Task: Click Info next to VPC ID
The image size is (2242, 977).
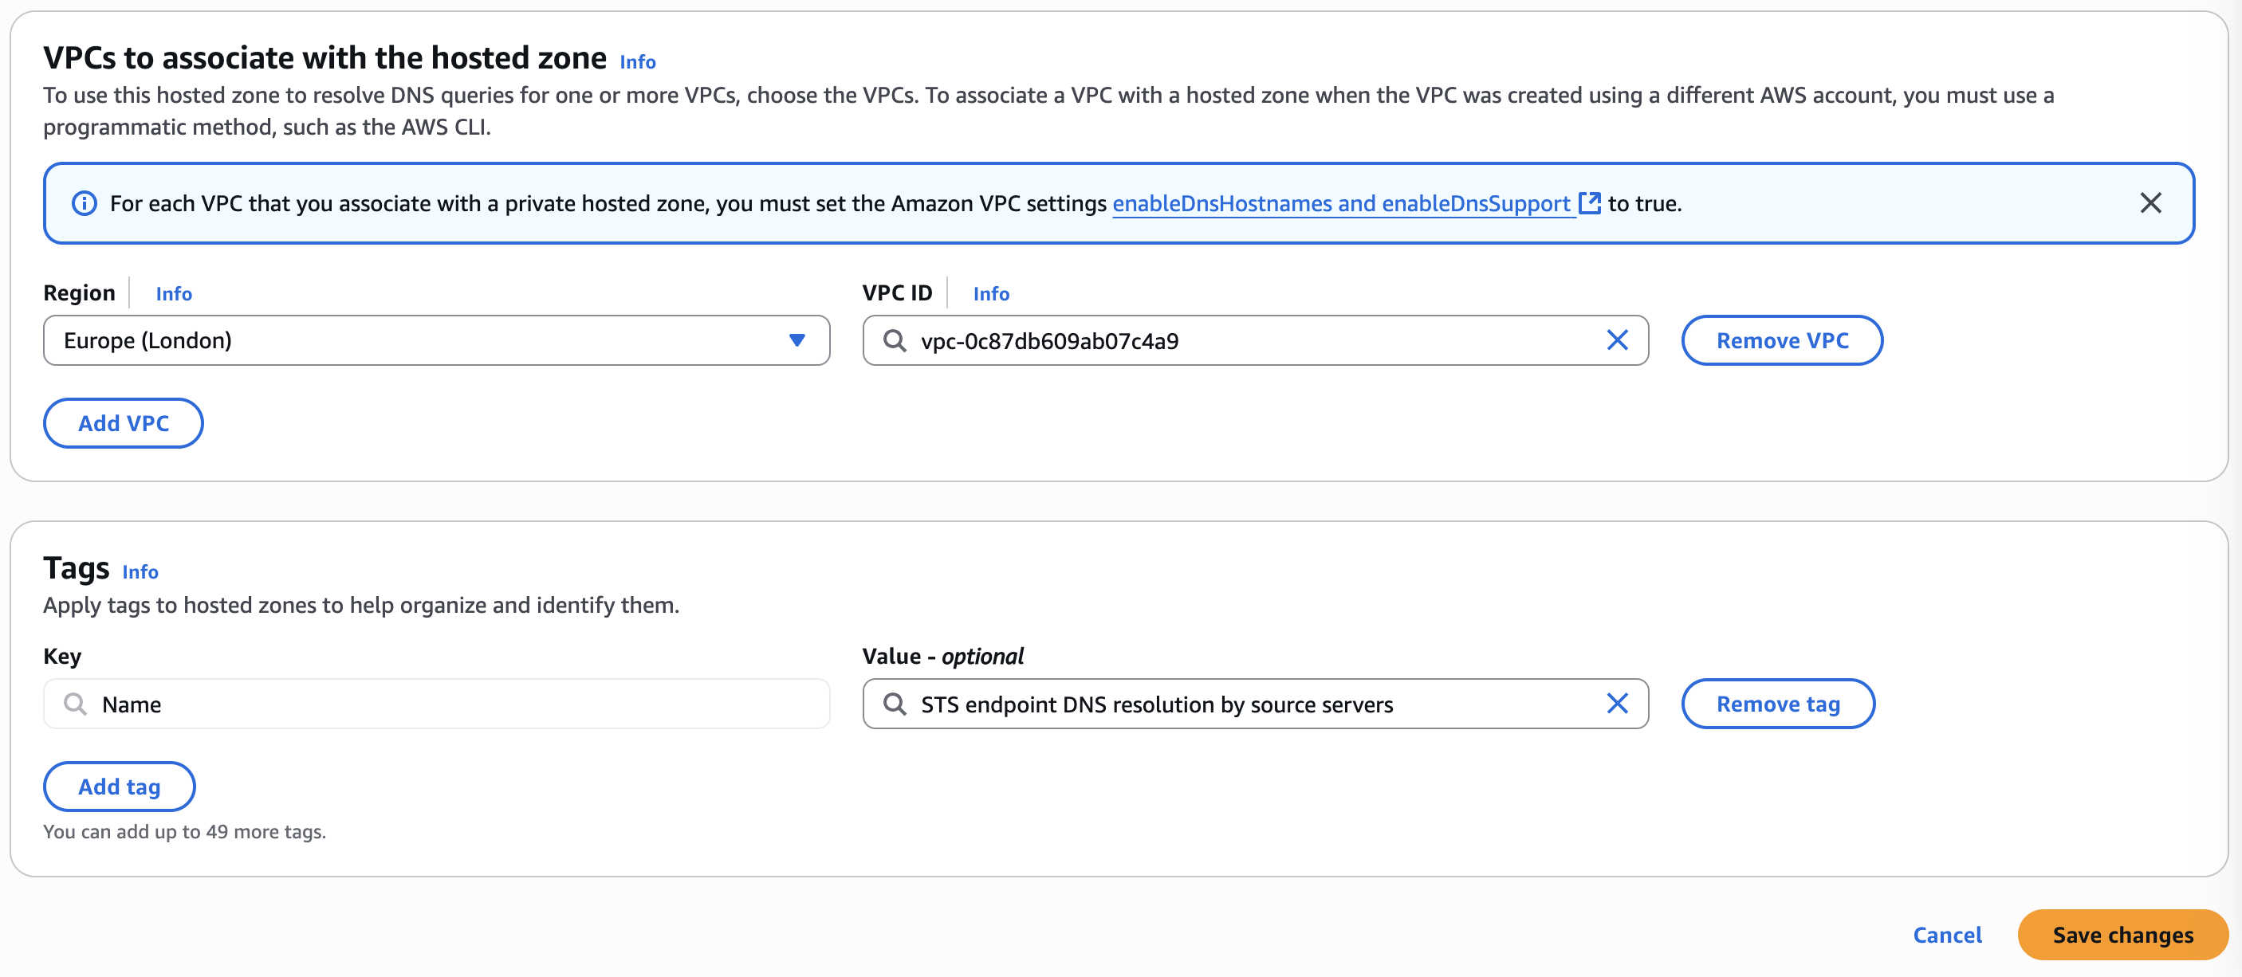Action: click(x=990, y=293)
